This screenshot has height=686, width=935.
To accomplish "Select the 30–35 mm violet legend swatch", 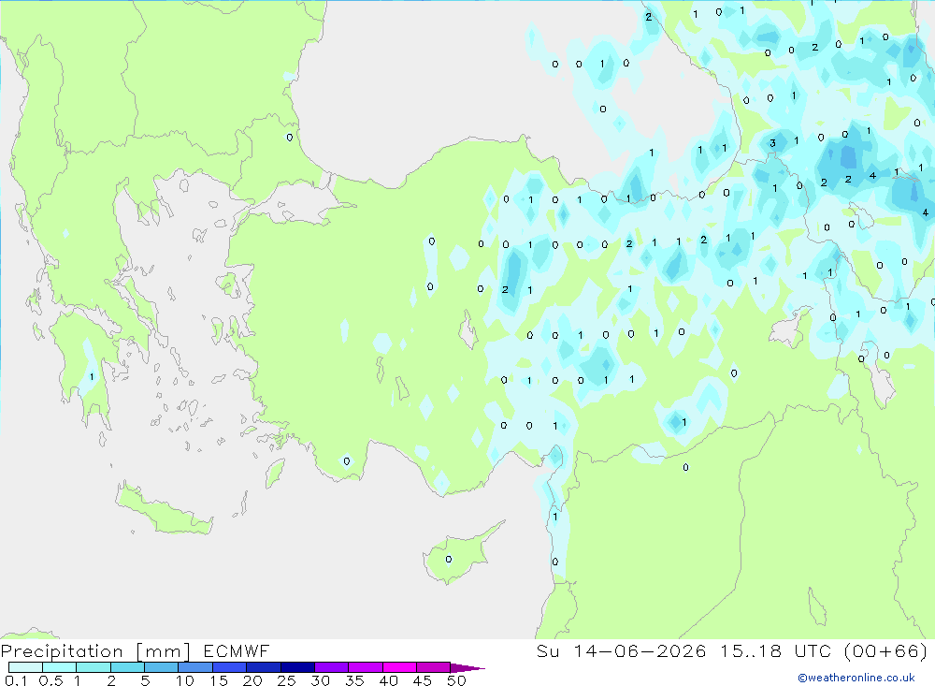I will click(332, 667).
